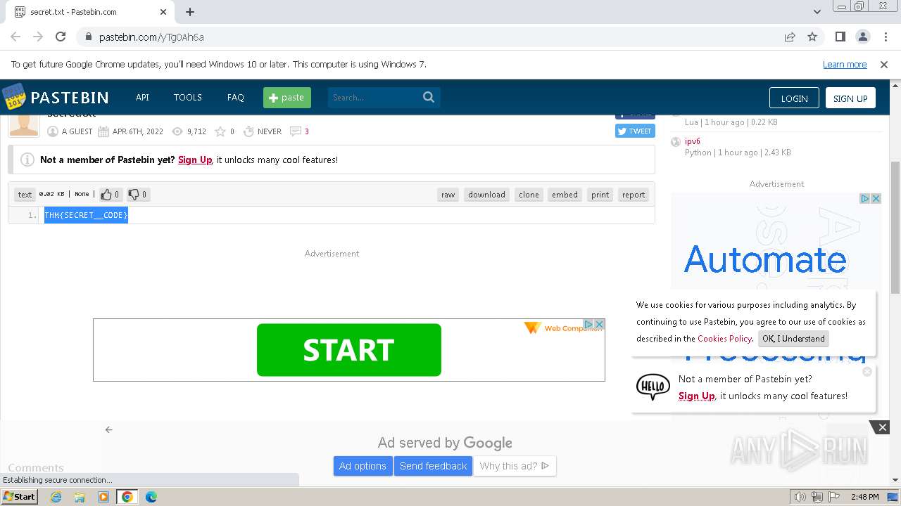The height and width of the screenshot is (506, 901).
Task: Click Why this ad? button
Action: 515,466
